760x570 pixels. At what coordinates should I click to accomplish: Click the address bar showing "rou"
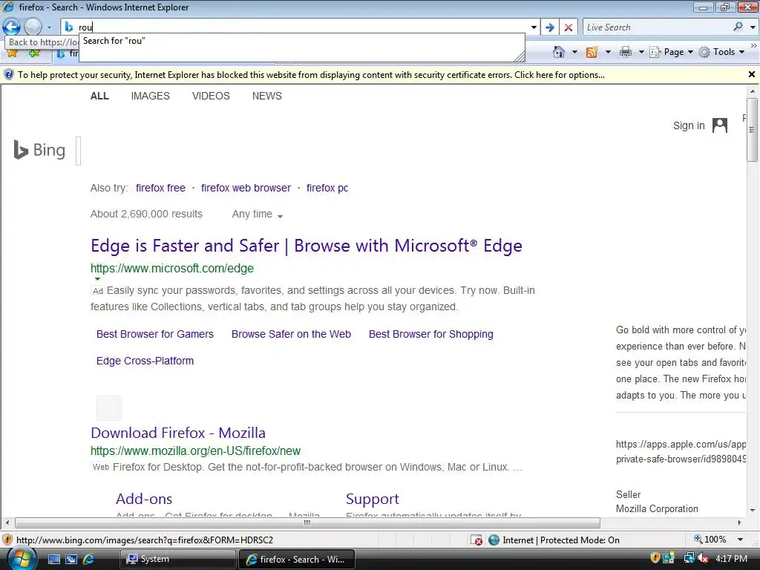tap(301, 27)
